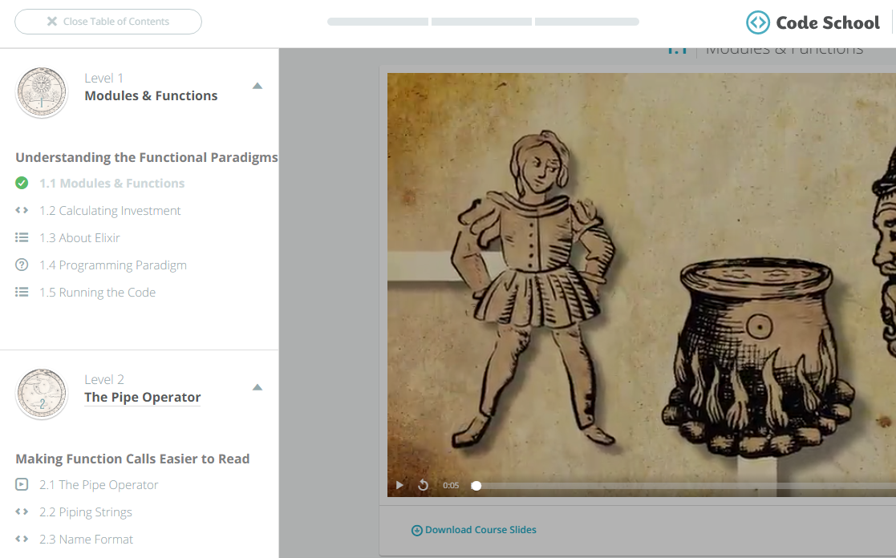This screenshot has width=896, height=558.
Task: Collapse the Level 1 Modules & Functions section
Action: coord(257,86)
